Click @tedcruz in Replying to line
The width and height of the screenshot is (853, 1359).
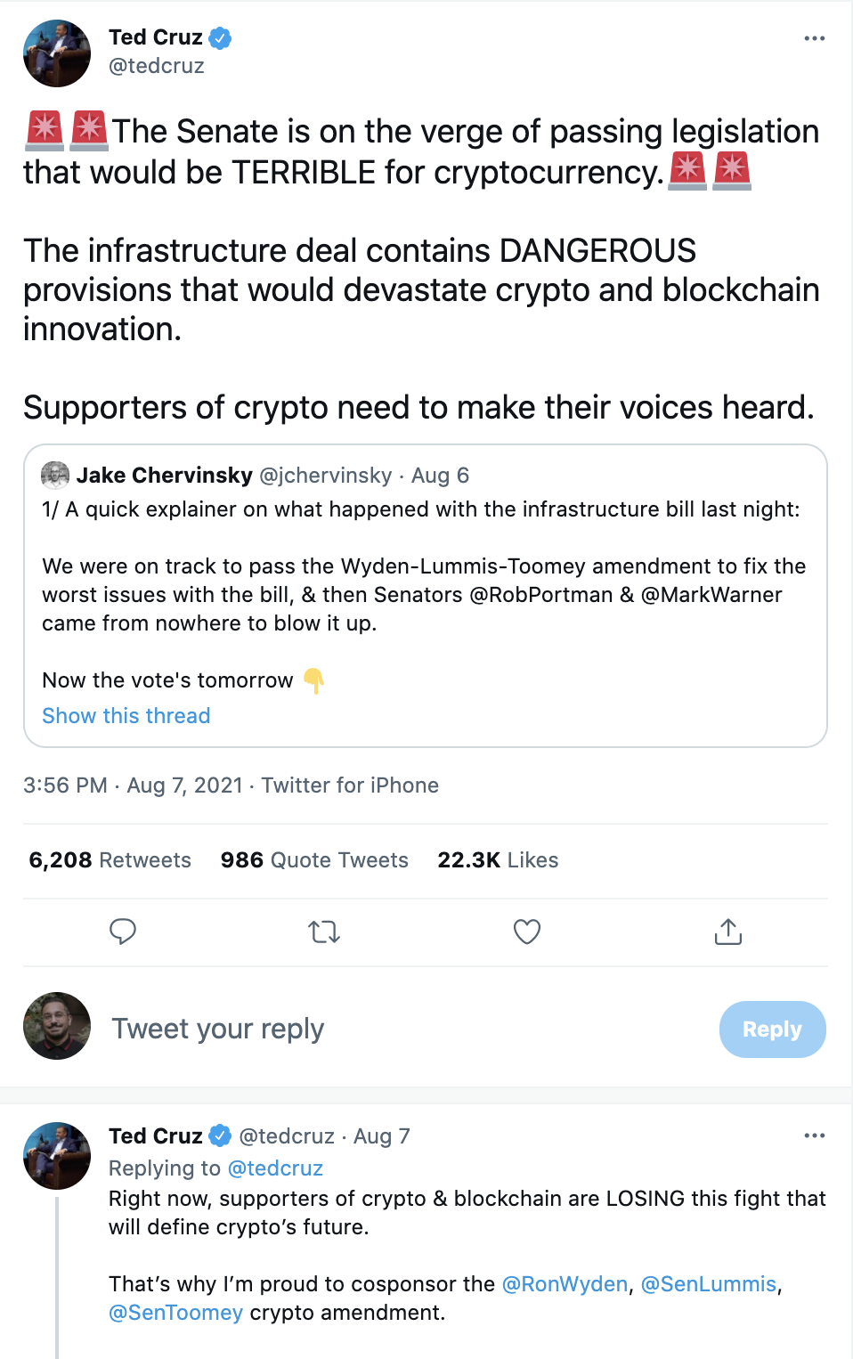click(275, 1168)
